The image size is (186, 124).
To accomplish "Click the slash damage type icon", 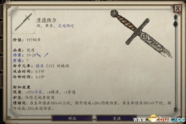I will 39,55.
